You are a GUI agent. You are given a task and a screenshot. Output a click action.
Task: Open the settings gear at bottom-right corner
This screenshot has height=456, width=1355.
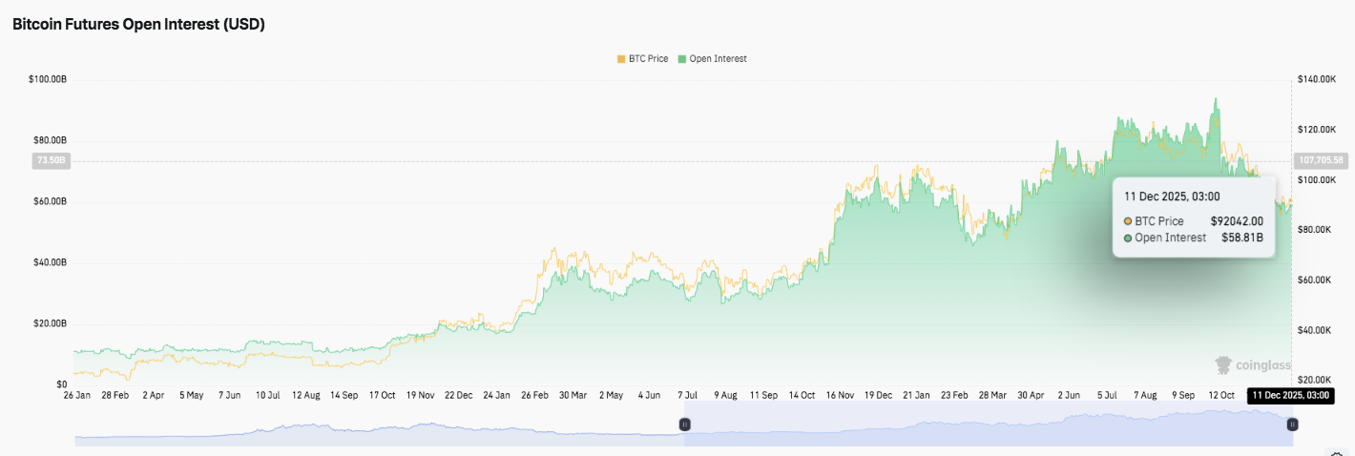click(1338, 454)
